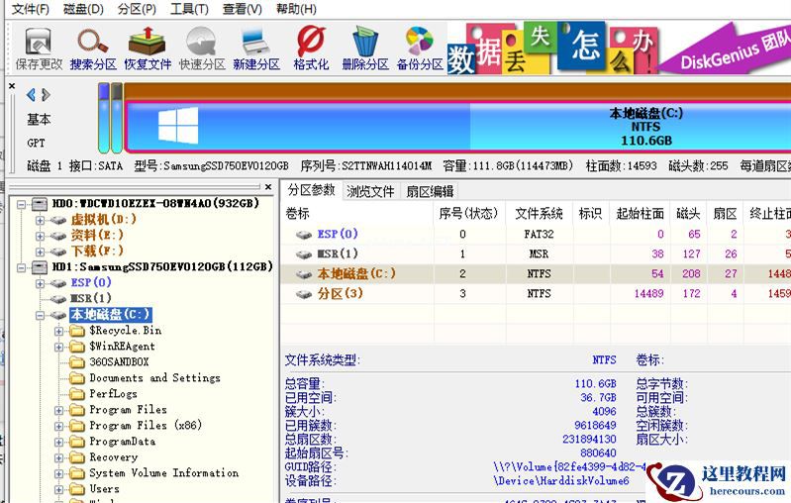Select 资料(E:) in the disk tree
Screen dimensions: 791x503
(97, 235)
